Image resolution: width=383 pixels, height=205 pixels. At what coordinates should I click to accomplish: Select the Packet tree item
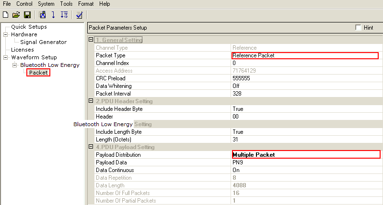click(38, 73)
